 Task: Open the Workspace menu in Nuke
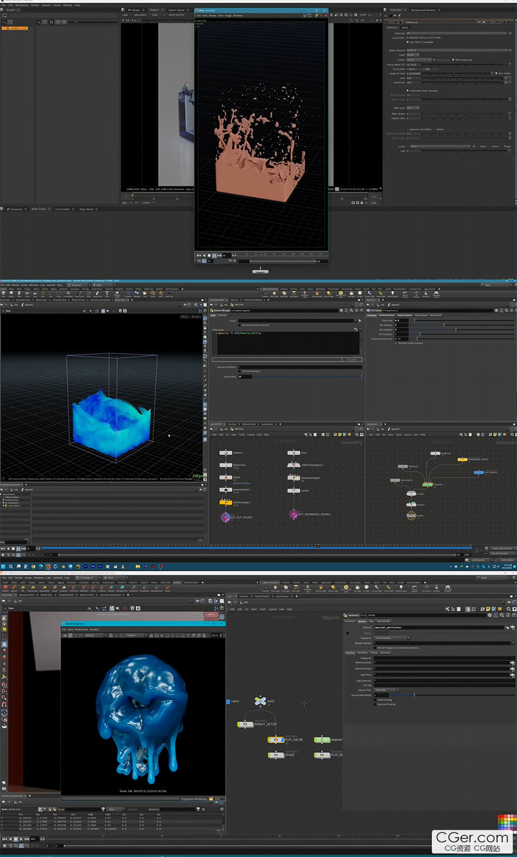click(x=22, y=5)
